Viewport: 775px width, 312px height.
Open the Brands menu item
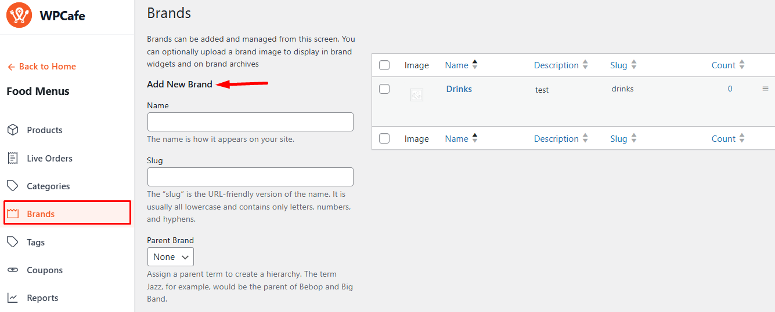(x=41, y=214)
